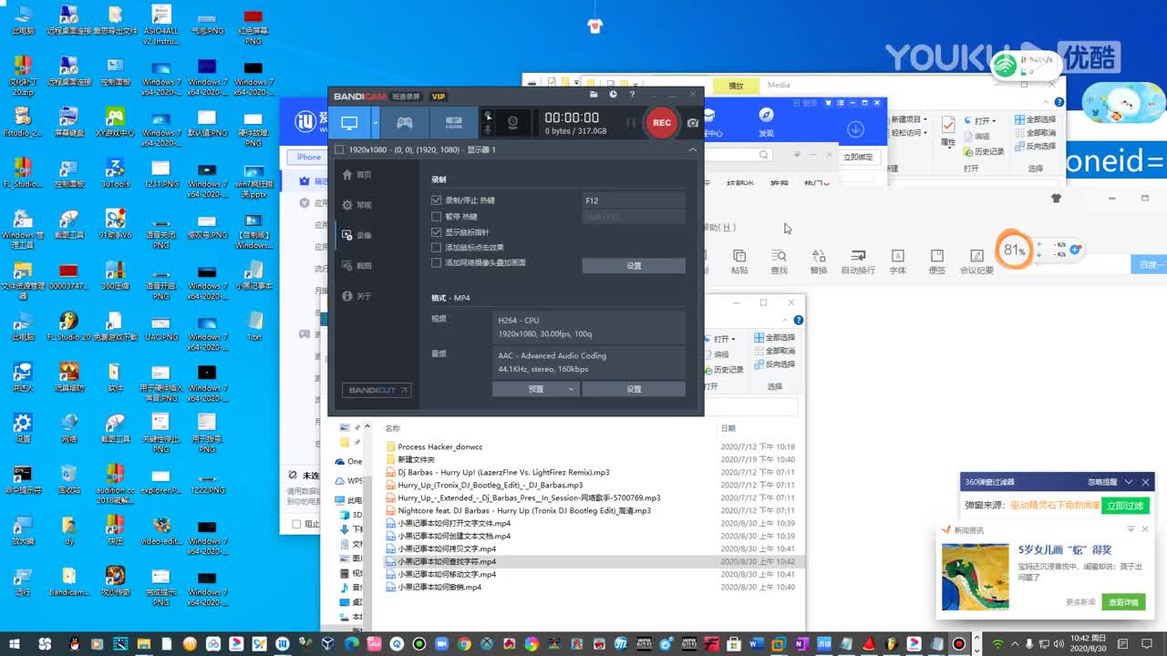Toggle 1920x1080 display target checkbox
Viewport: 1167px width, 656px height.
[x=339, y=149]
